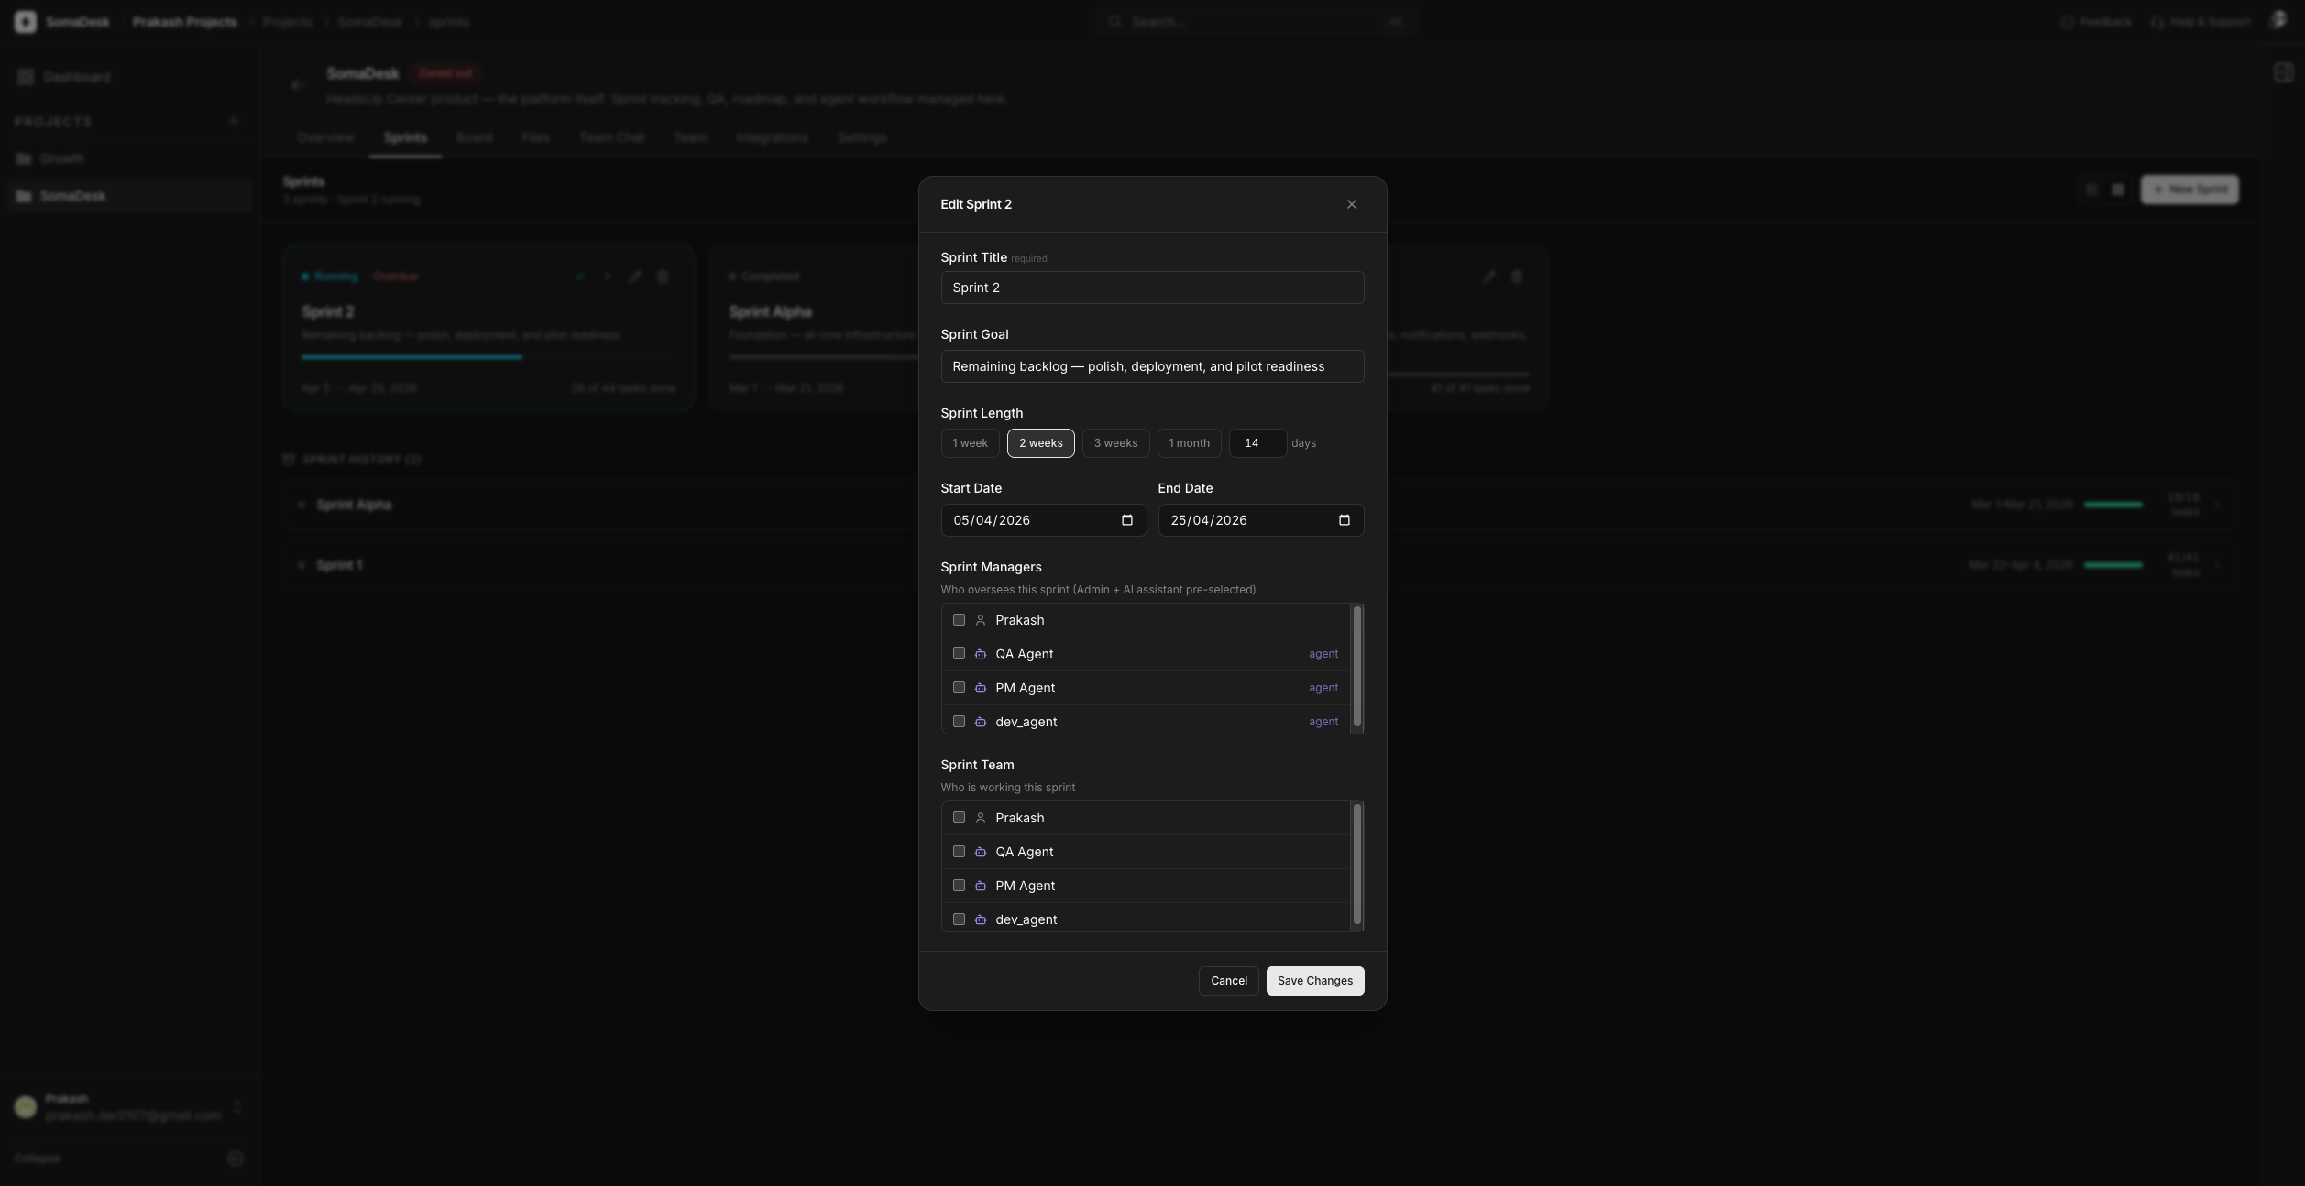
Task: Click the list view icon beside New Sprint
Action: tap(2091, 190)
